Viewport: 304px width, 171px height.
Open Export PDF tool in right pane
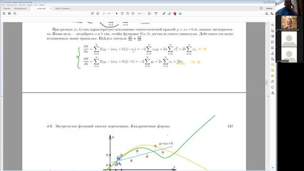tap(272, 31)
